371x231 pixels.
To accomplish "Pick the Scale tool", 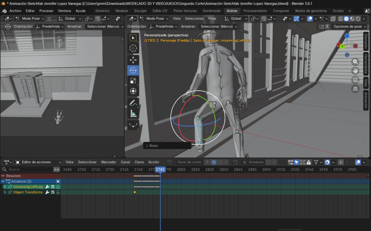I will point(133,80).
